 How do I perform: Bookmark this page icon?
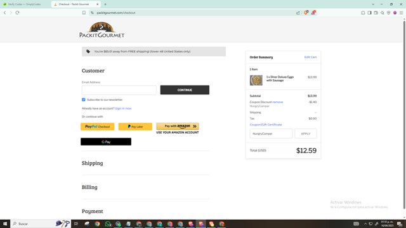pos(84,13)
